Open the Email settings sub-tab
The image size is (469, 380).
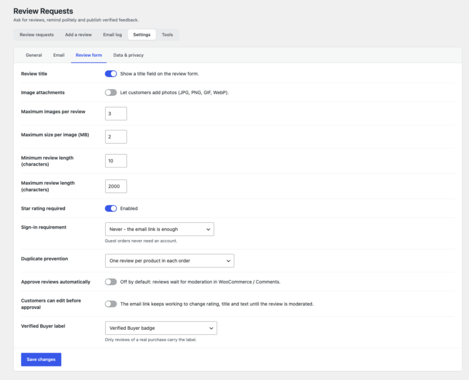click(59, 55)
